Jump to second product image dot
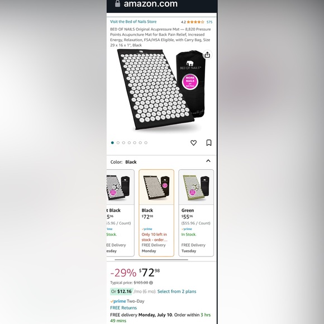The image size is (324, 324). tap(118, 143)
